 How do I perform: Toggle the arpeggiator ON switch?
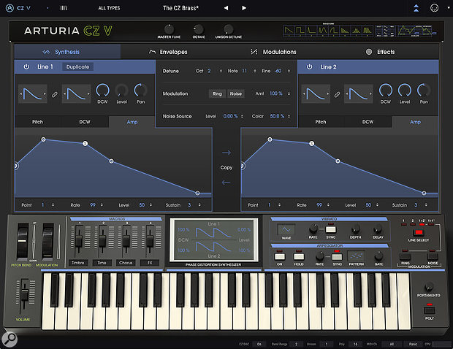pos(280,256)
